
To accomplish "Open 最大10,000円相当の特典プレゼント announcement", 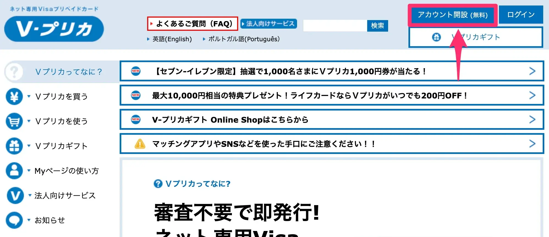I will click(332, 95).
